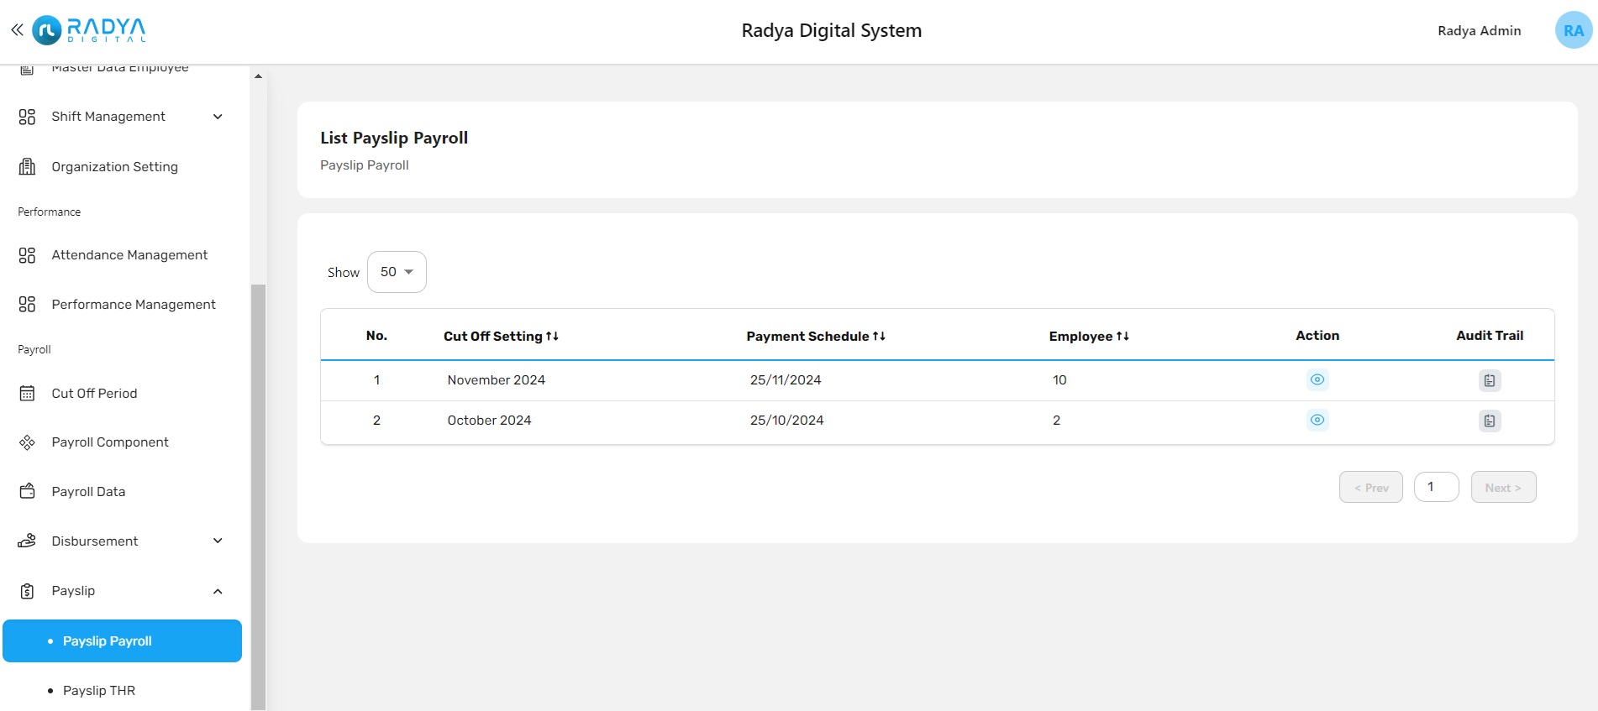This screenshot has height=711, width=1598.
Task: Click the Radya Digital logo
Action: coord(90,30)
